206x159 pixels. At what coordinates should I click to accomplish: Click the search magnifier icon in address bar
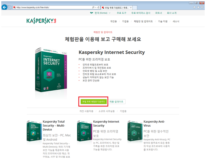click(x=93, y=7)
